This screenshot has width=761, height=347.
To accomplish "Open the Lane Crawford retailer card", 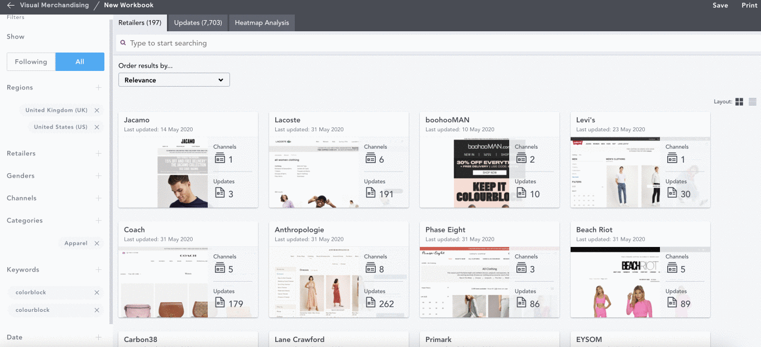I will pos(339,339).
